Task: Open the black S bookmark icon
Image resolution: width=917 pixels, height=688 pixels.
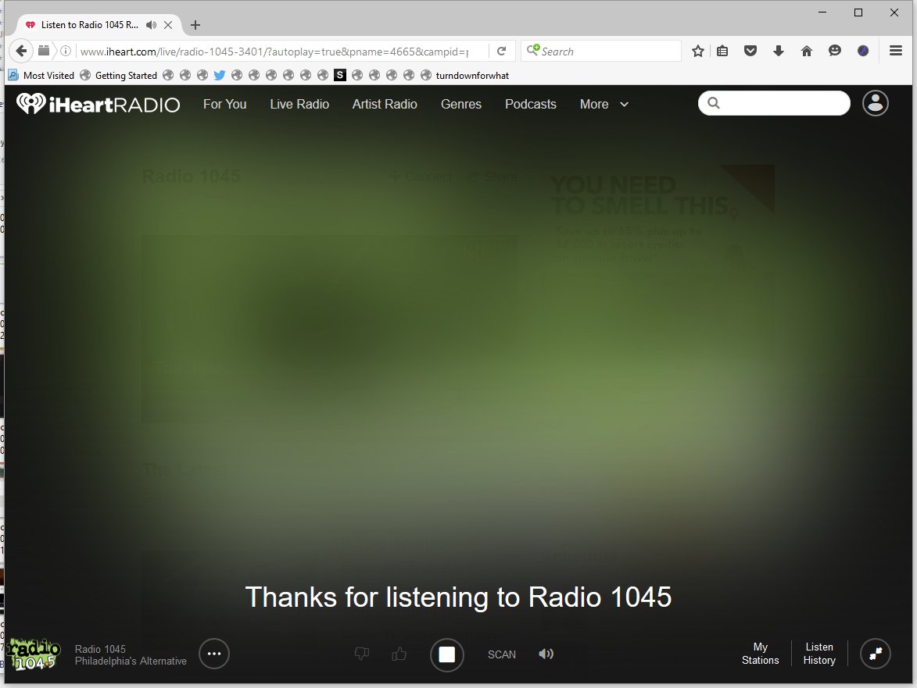Action: (x=340, y=75)
